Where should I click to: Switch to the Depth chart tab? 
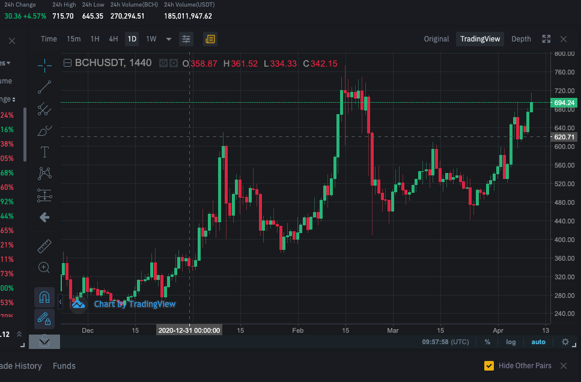pyautogui.click(x=521, y=39)
